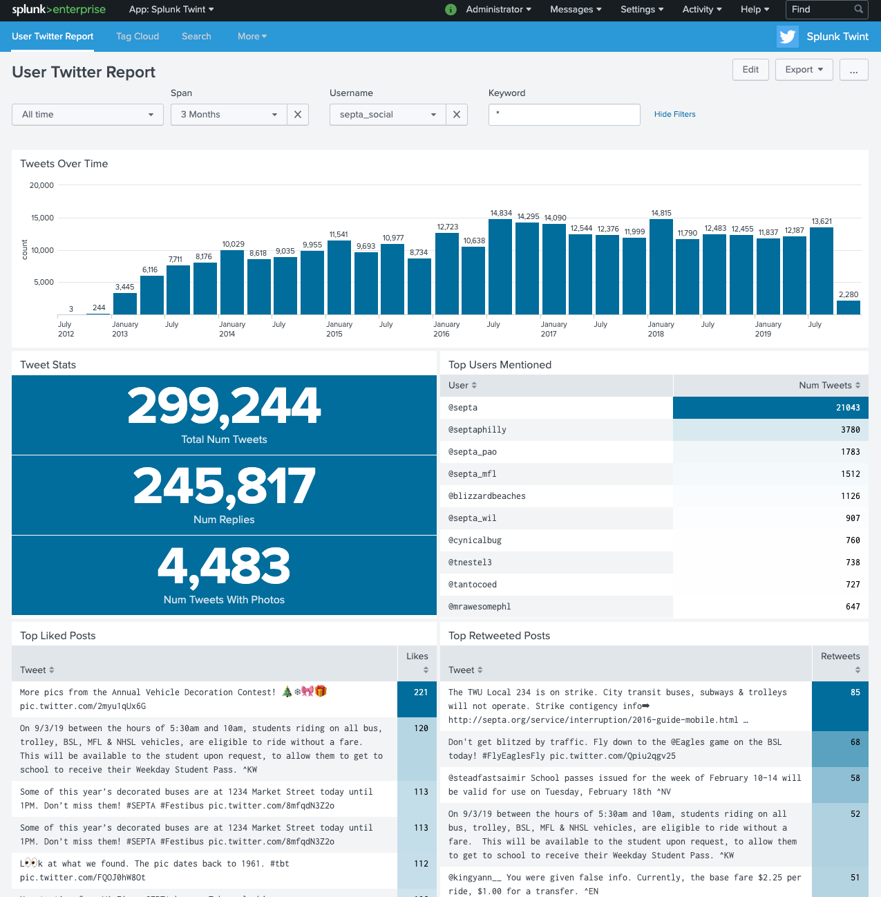The height and width of the screenshot is (897, 881).
Task: Open the ellipsis more actions button
Action: (854, 70)
